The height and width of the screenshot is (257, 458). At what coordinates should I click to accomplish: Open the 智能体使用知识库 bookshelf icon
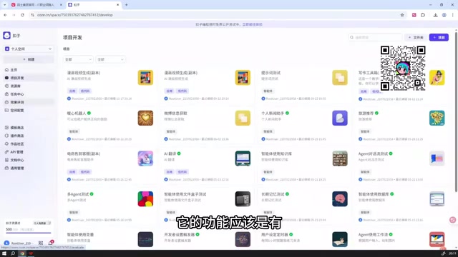click(340, 158)
